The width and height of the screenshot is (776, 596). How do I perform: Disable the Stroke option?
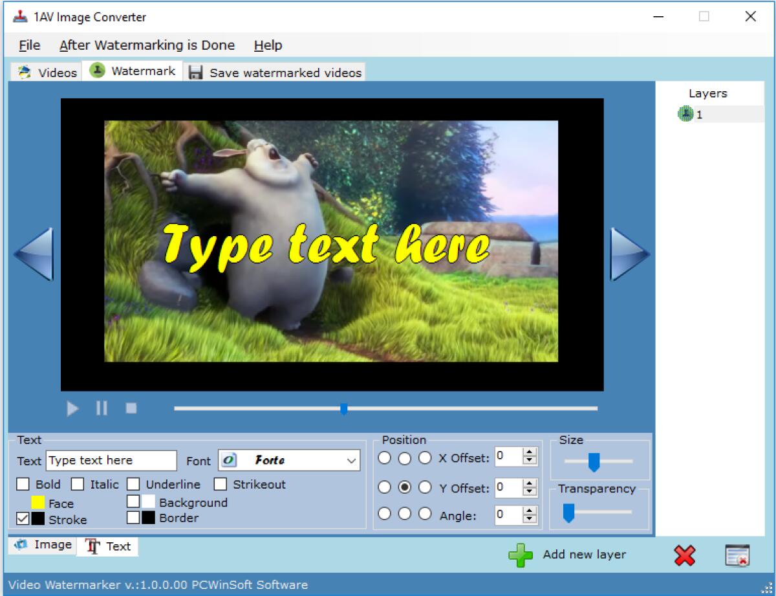[22, 520]
